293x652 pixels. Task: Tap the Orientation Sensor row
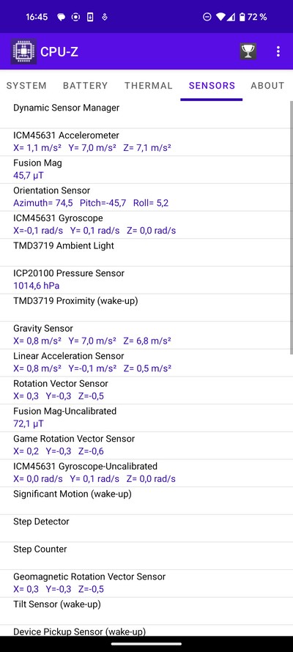click(x=144, y=197)
